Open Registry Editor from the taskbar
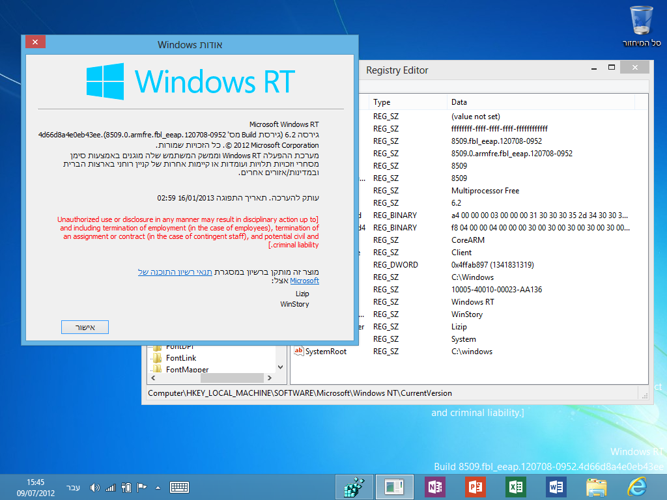The width and height of the screenshot is (667, 500). click(354, 487)
